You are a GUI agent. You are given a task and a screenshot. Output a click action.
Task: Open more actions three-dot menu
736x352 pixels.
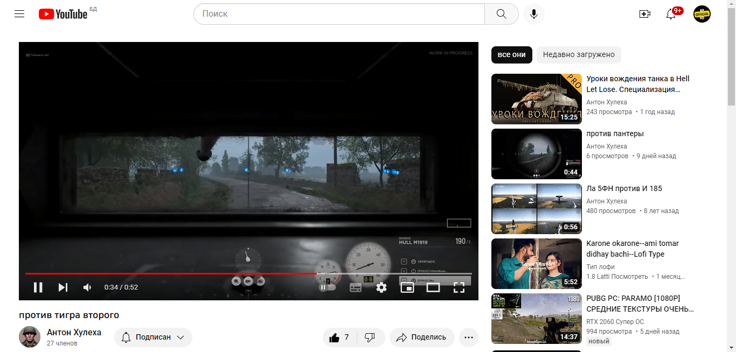pyautogui.click(x=469, y=337)
